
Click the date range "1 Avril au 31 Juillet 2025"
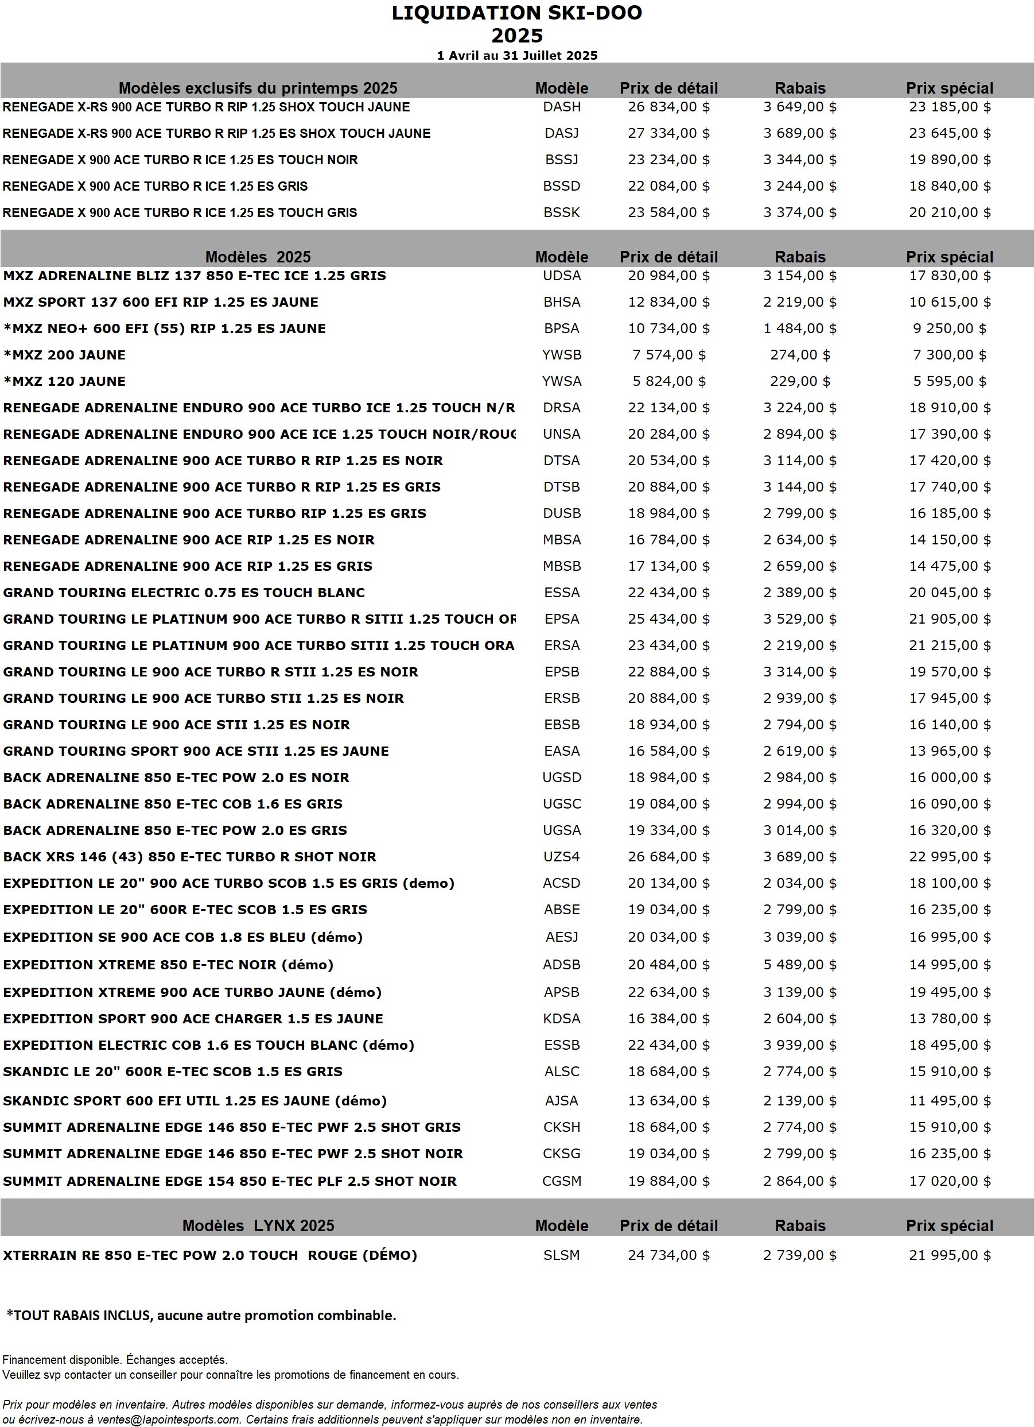pos(516,55)
